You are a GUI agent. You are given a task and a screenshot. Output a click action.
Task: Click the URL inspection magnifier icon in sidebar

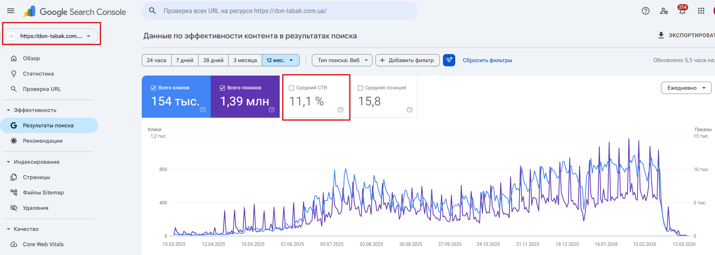click(x=14, y=89)
